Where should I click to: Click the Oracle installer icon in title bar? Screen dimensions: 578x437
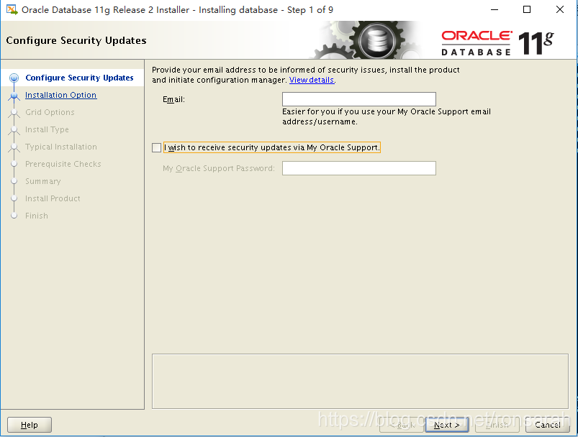[x=10, y=9]
